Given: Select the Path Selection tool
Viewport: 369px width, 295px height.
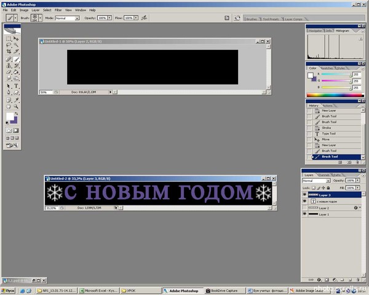Looking at the screenshot, I should (9, 86).
